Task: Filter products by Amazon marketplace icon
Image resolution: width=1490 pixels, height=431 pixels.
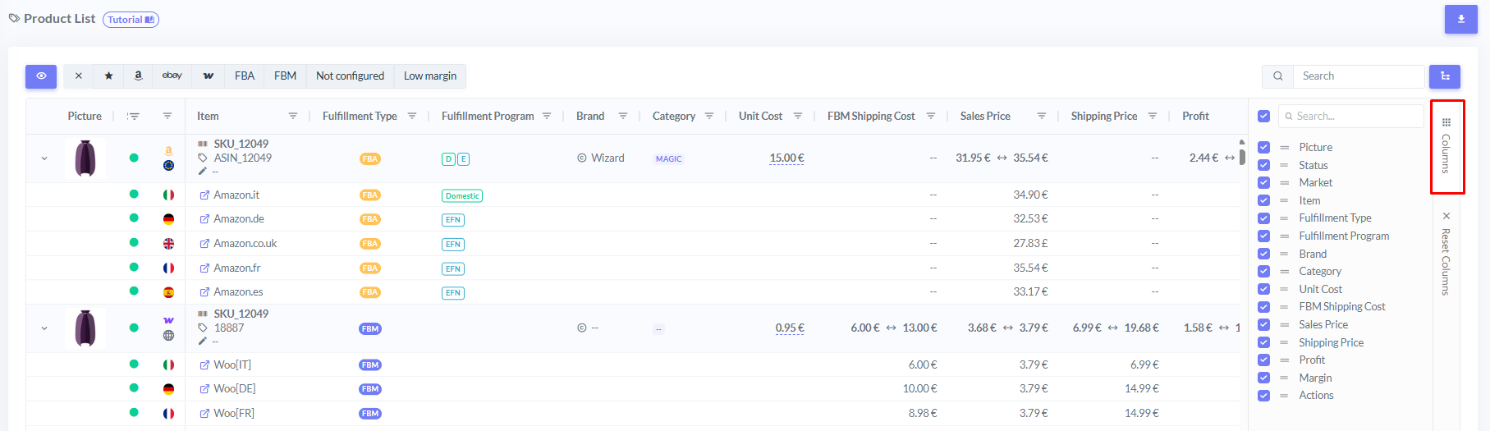Action: (x=138, y=76)
